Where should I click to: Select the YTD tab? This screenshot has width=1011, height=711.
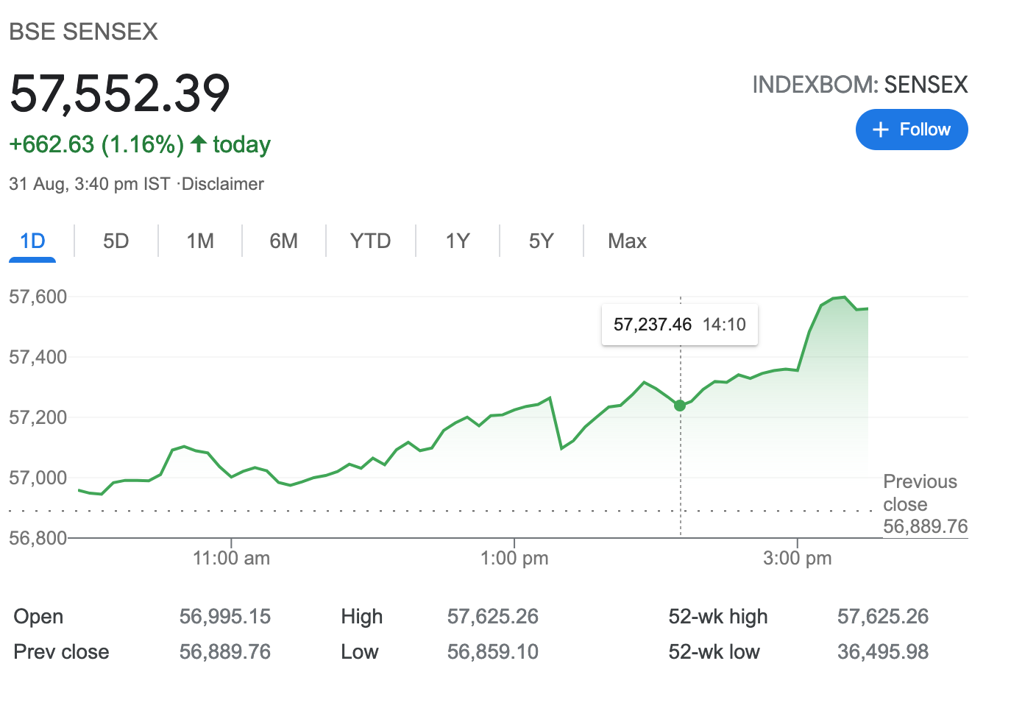370,241
